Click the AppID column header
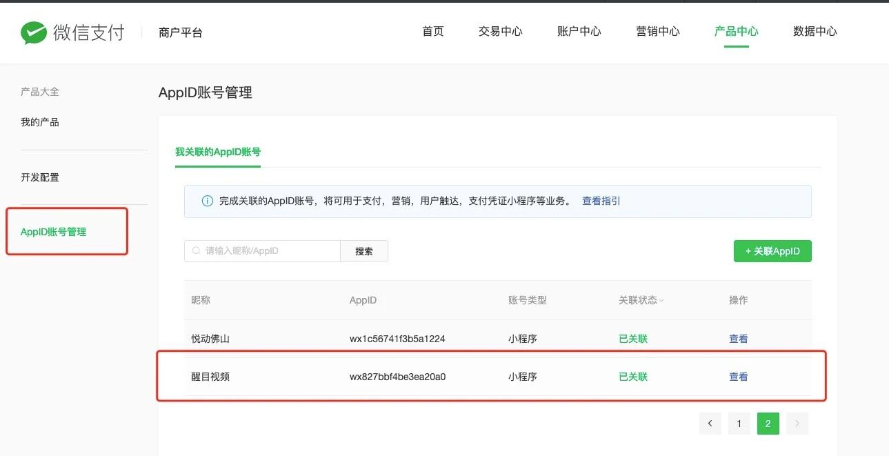The image size is (889, 456). tap(363, 300)
